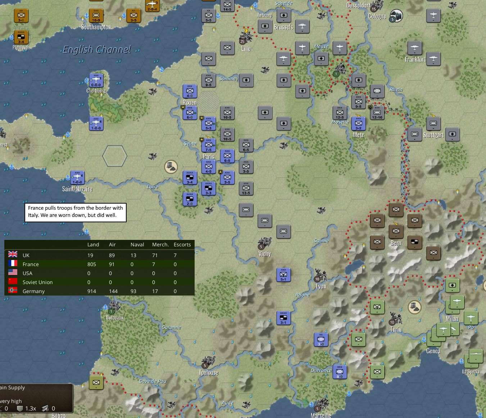Viewport: 486px width, 418px height.
Task: Click the Merch. column header
Action: (160, 245)
